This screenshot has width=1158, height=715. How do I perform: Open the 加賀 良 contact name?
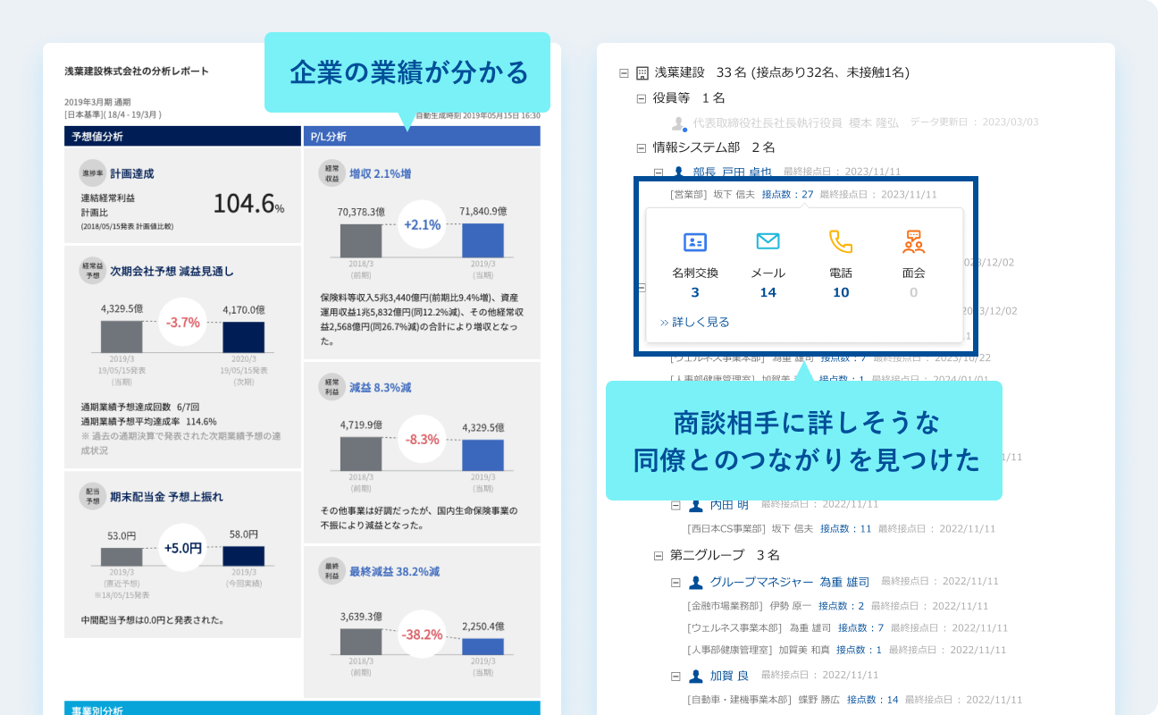(x=729, y=675)
